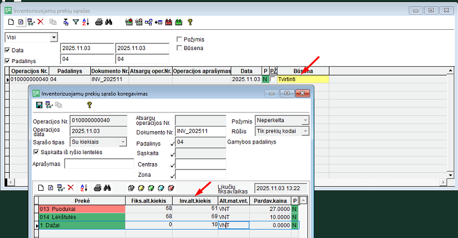Screen dimensions: 458x238
Task: Click the red X delete icon in main toolbar
Action: pos(41,22)
